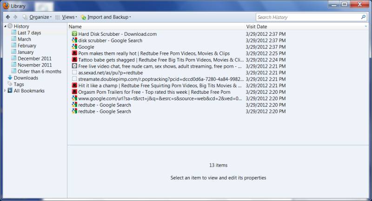
Task: Select the History clock icon in the sidebar
Action: 10,26
